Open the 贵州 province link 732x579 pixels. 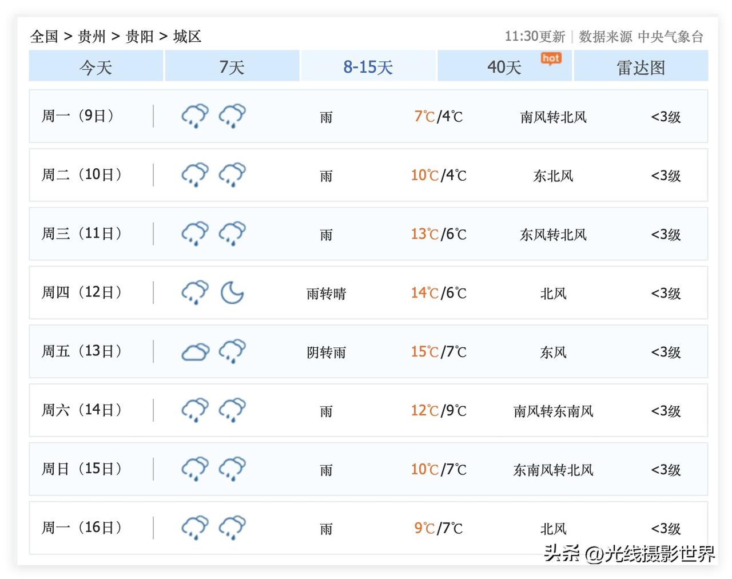click(91, 36)
